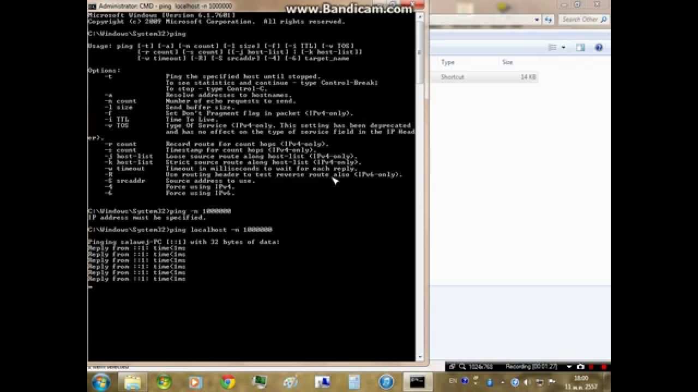This screenshot has height=392, width=698.
Task: Open the notepad document taskbar icon
Action: pyautogui.click(x=354, y=382)
